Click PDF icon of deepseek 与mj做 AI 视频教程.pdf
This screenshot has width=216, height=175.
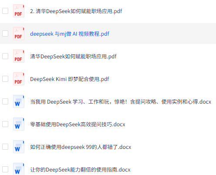(x=19, y=34)
